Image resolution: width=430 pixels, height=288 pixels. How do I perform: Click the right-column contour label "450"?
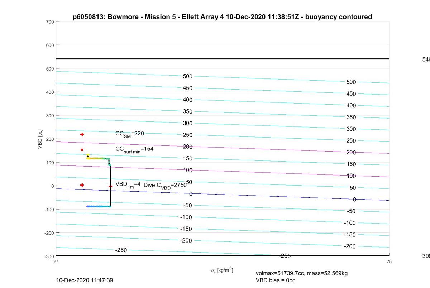pyautogui.click(x=351, y=94)
